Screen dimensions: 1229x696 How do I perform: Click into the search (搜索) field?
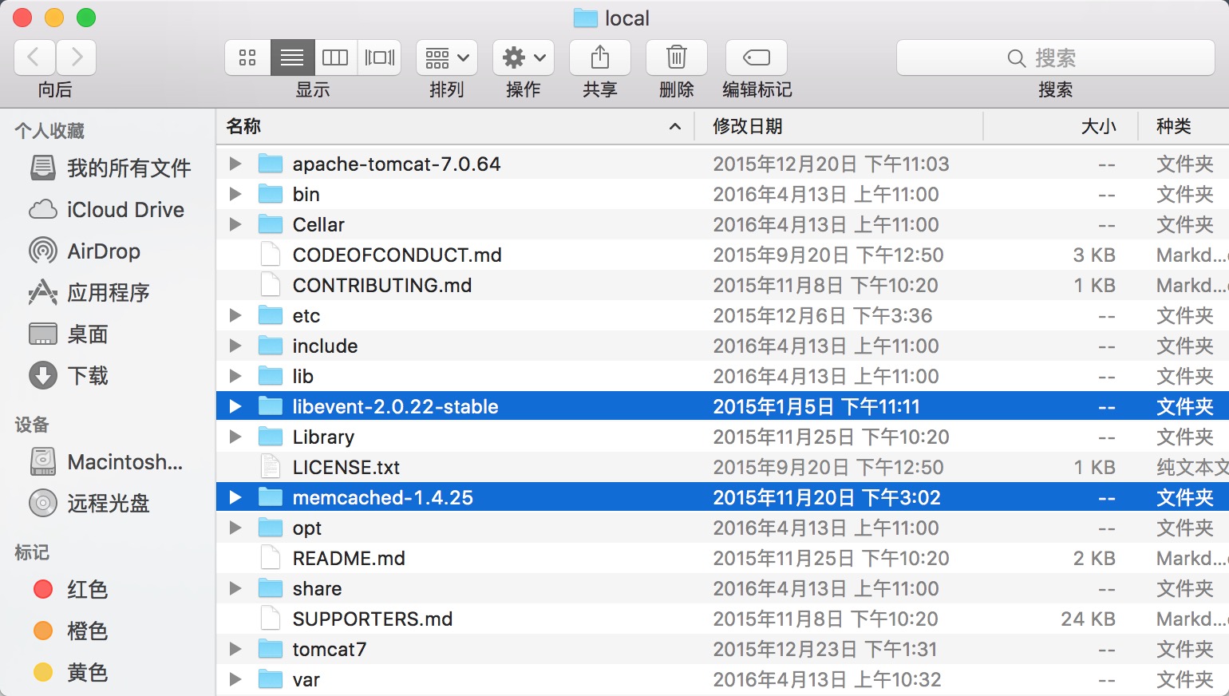click(x=1055, y=57)
